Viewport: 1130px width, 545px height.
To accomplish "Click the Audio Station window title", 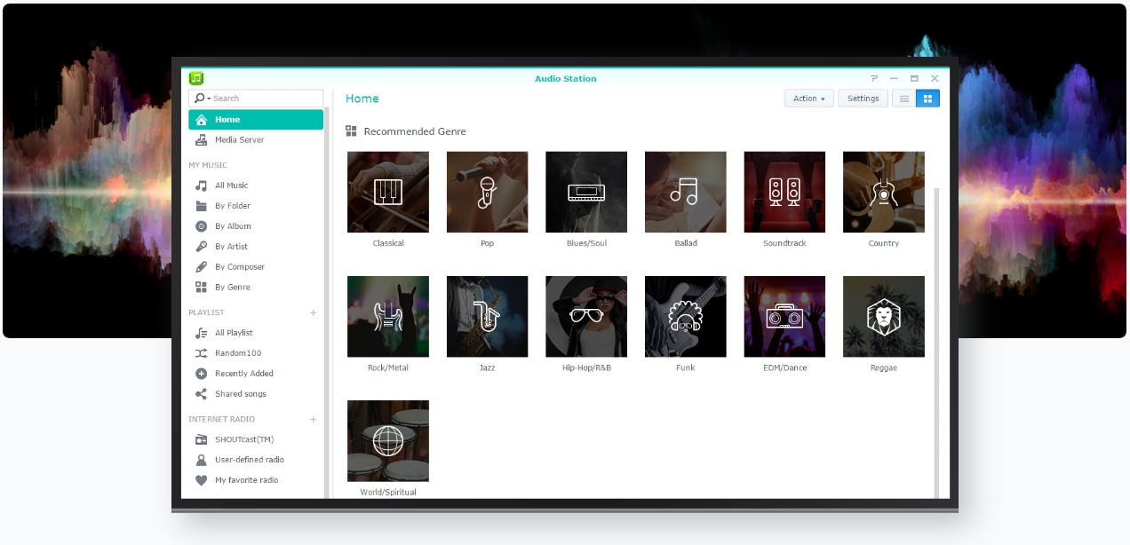I will [x=566, y=78].
